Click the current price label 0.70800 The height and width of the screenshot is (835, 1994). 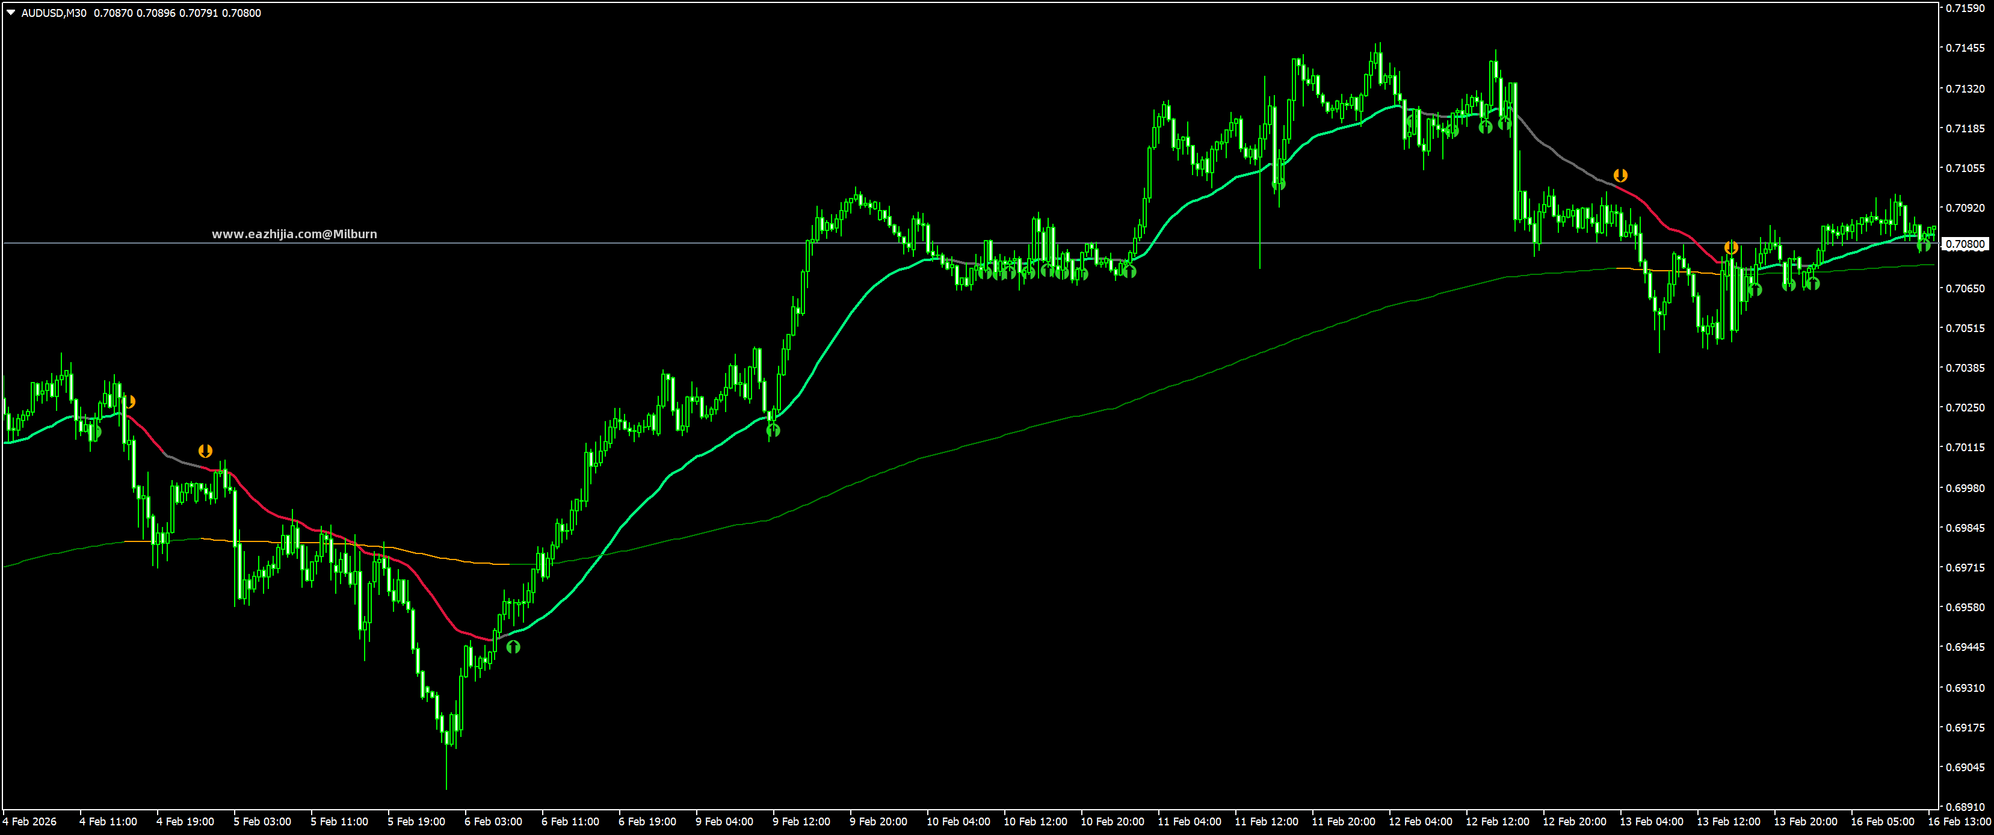[x=1965, y=244]
